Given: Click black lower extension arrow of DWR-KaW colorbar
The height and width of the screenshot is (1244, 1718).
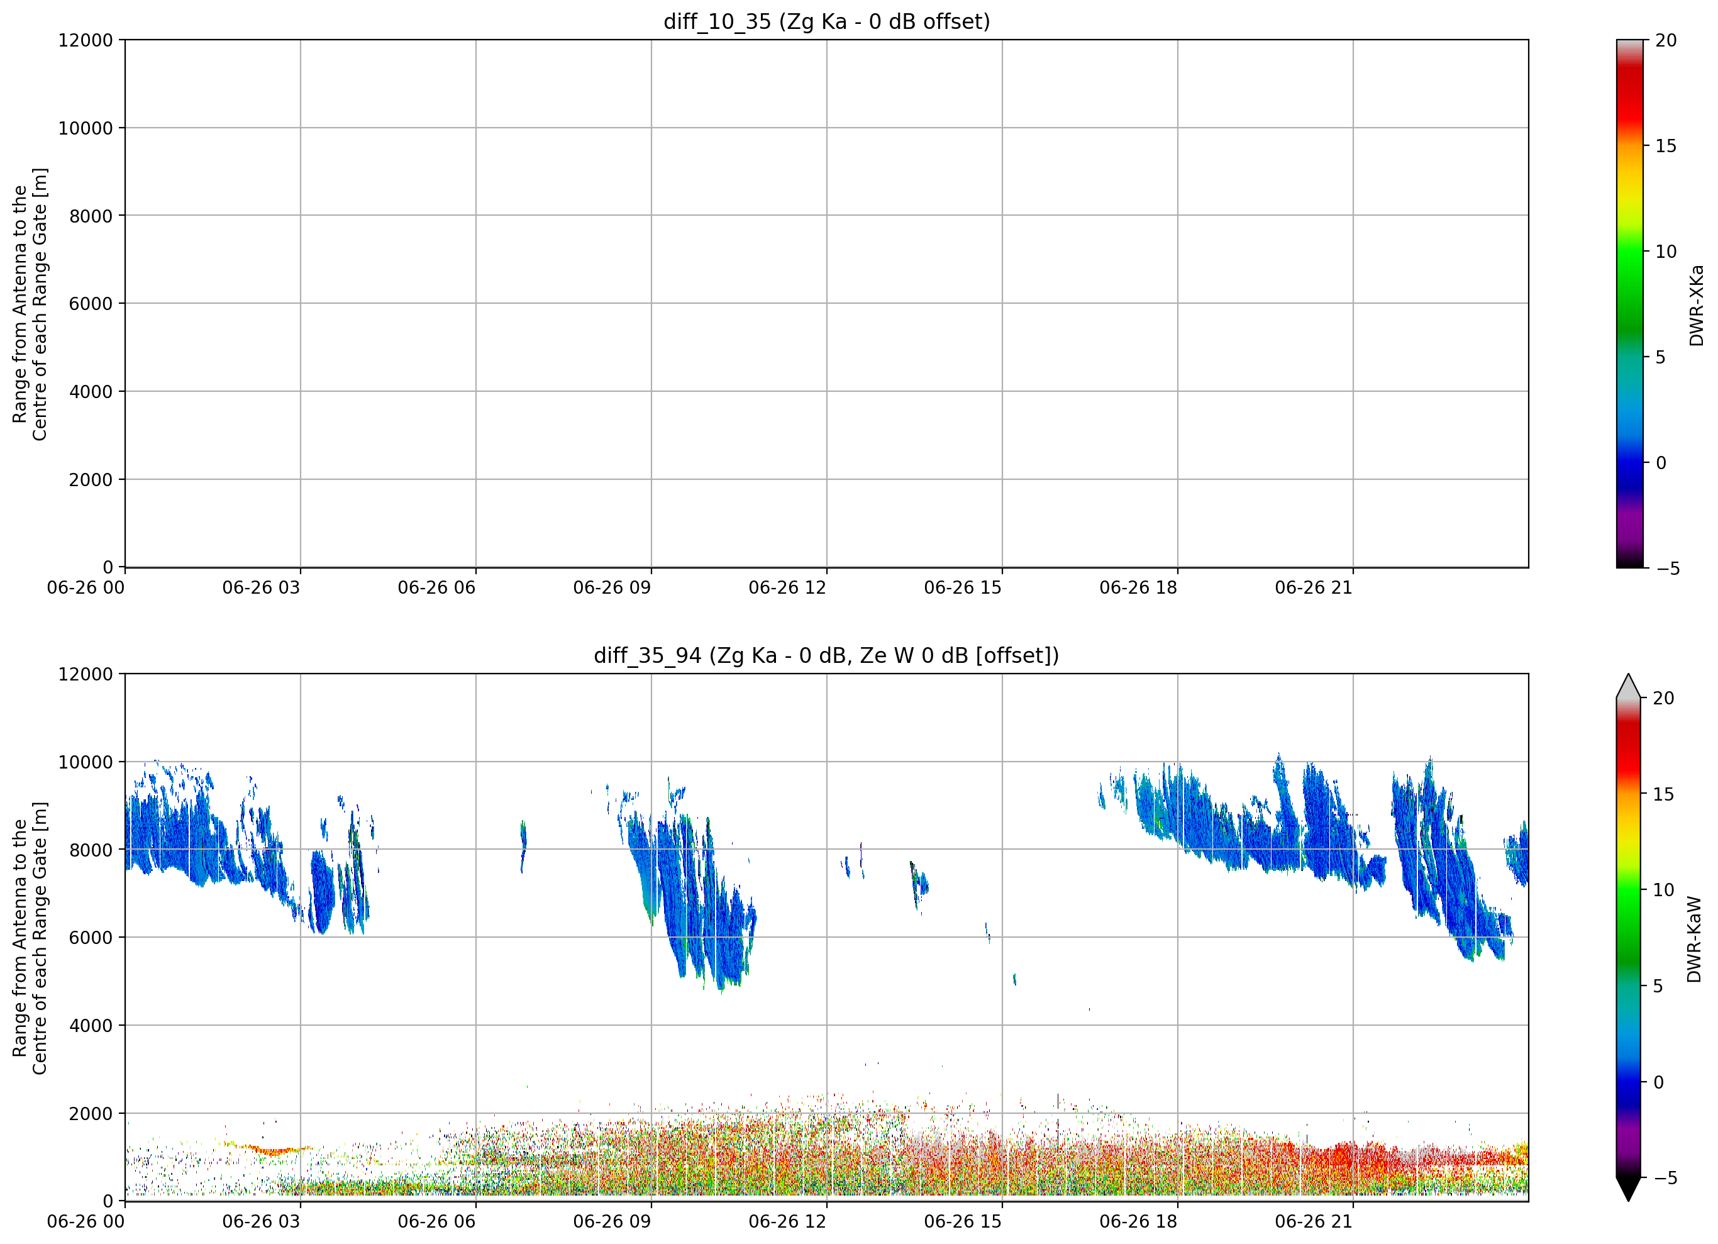Looking at the screenshot, I should [x=1628, y=1189].
